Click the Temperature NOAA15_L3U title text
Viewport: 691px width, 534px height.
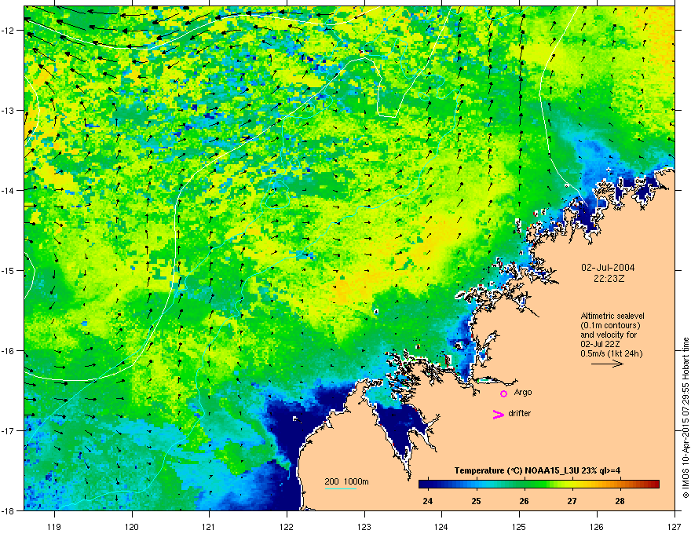537,470
